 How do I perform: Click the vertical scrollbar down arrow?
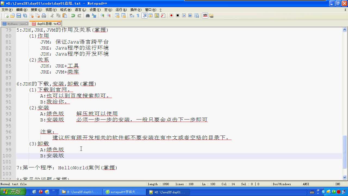[x=345, y=177]
